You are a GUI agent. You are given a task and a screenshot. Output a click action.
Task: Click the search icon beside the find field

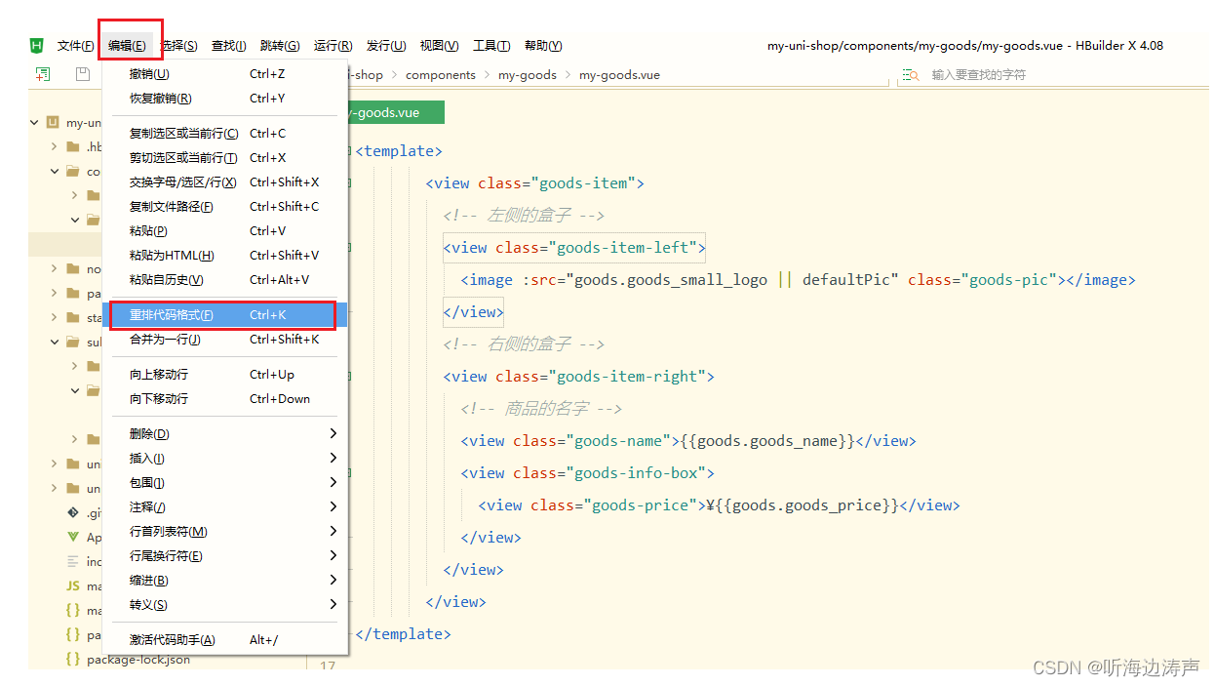[911, 75]
